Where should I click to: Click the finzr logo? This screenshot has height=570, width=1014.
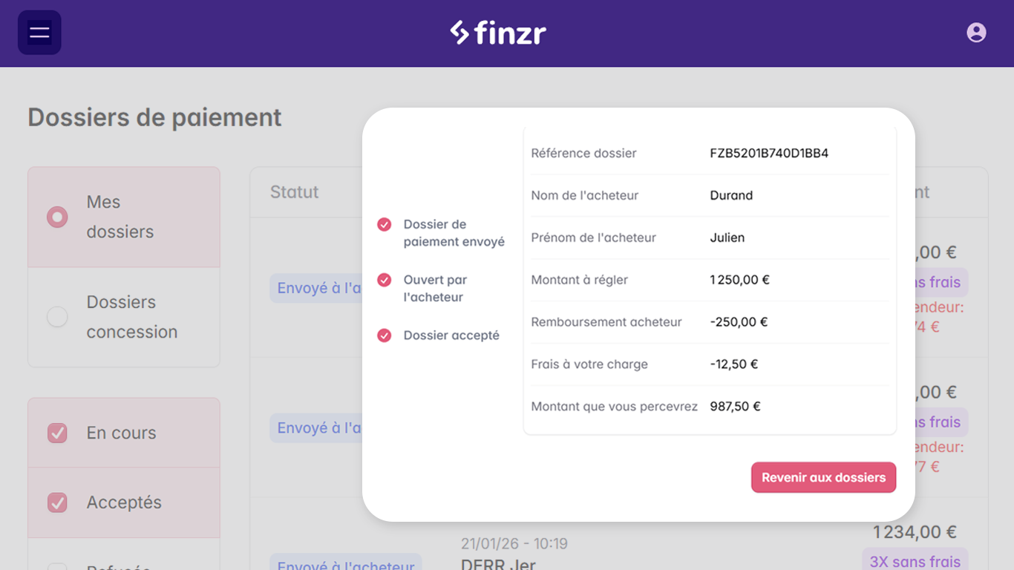point(498,32)
